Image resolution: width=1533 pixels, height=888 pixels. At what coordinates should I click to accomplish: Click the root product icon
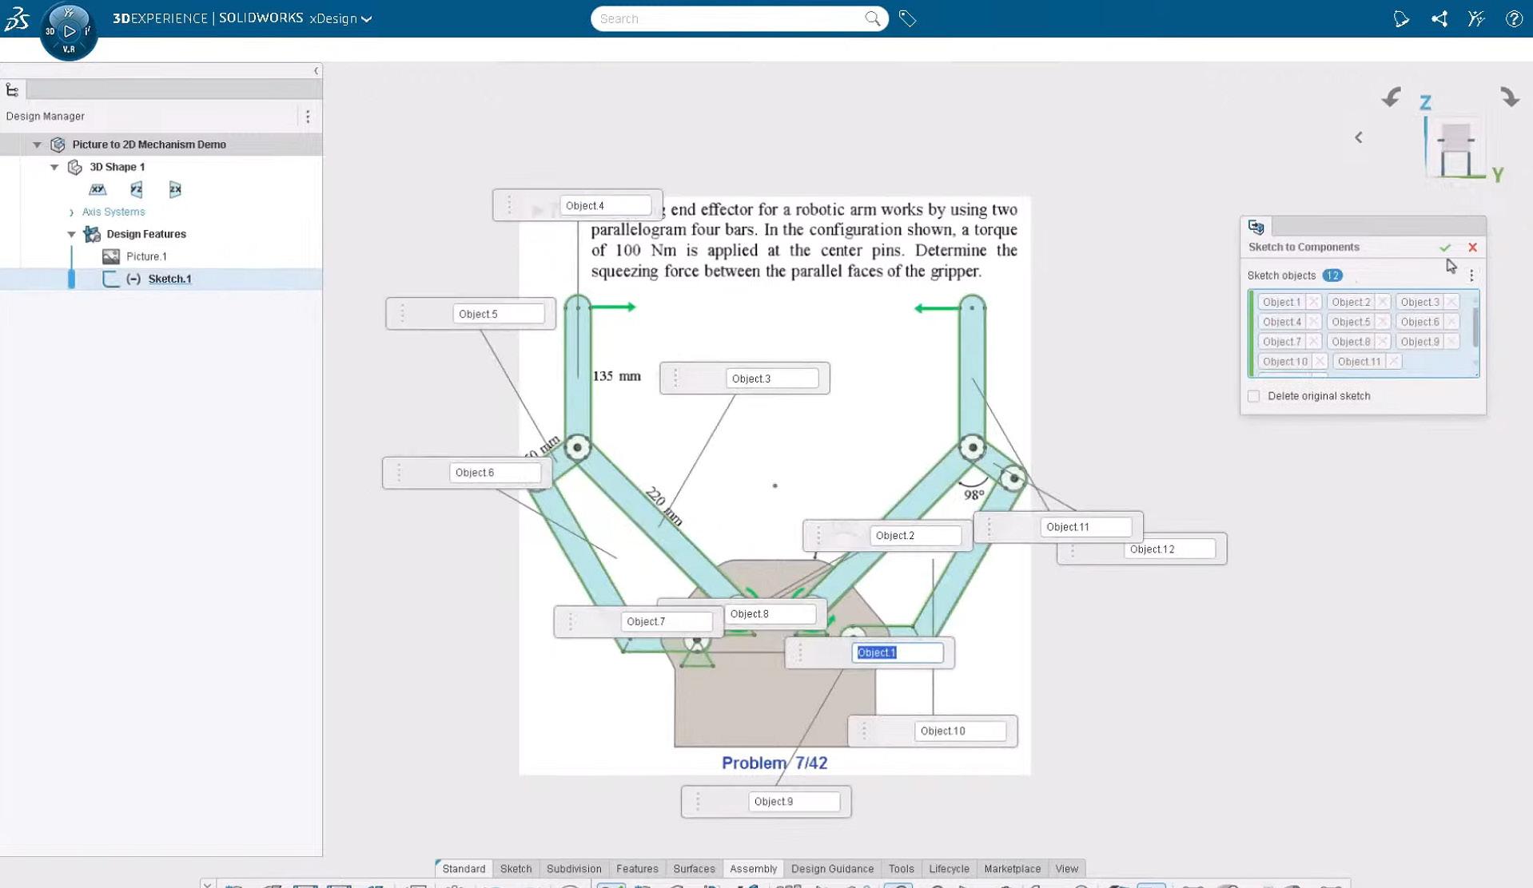click(x=58, y=145)
